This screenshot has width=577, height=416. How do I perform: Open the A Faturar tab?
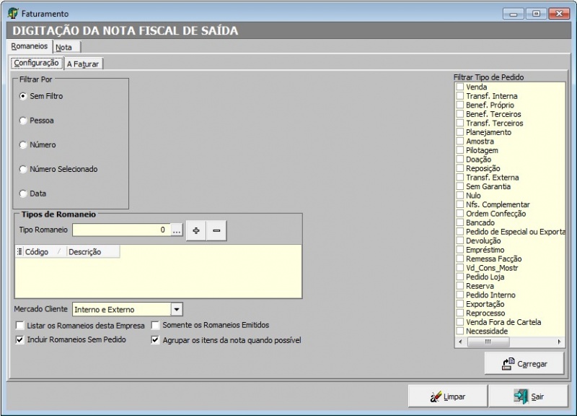[84, 64]
